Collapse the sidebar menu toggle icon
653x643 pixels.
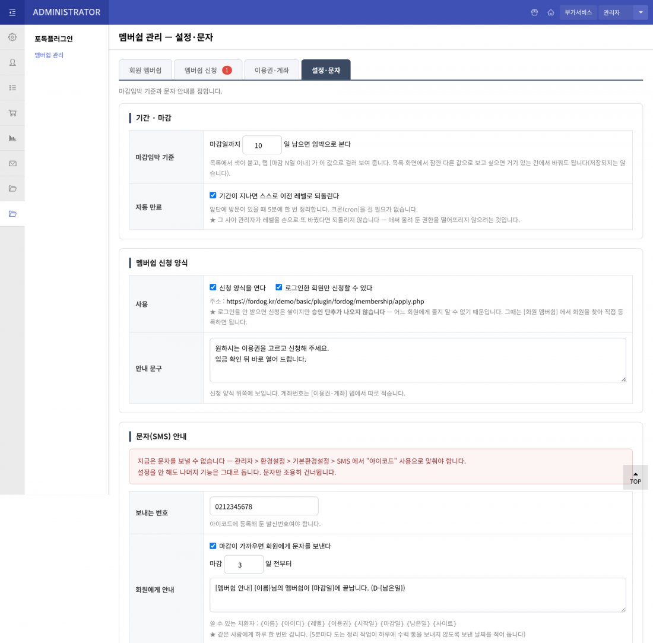click(12, 12)
